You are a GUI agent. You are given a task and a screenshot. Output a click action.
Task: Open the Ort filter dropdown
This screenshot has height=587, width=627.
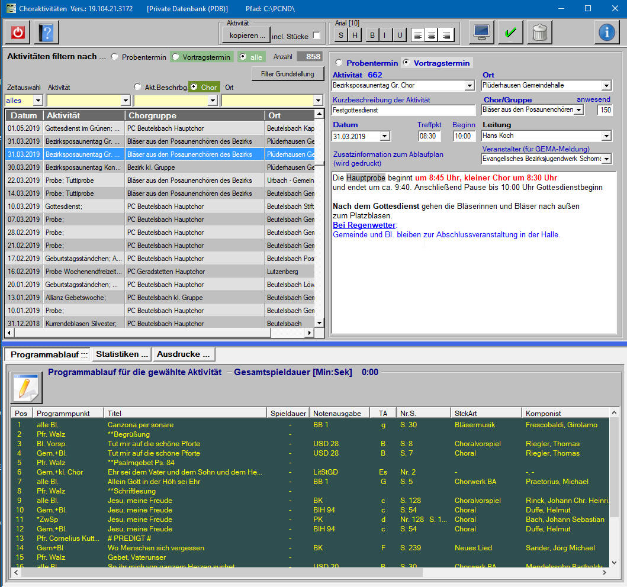coord(319,100)
